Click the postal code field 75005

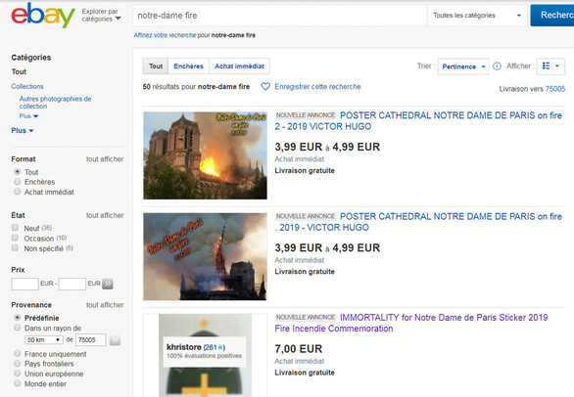click(91, 340)
